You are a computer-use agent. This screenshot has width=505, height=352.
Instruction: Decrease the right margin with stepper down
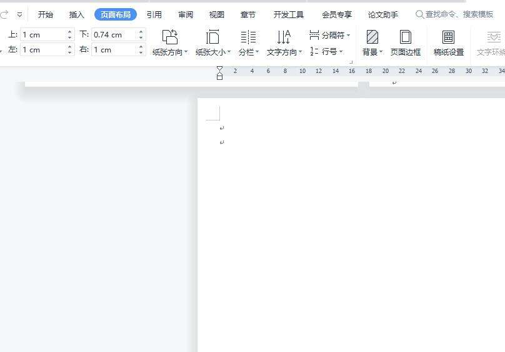[141, 52]
